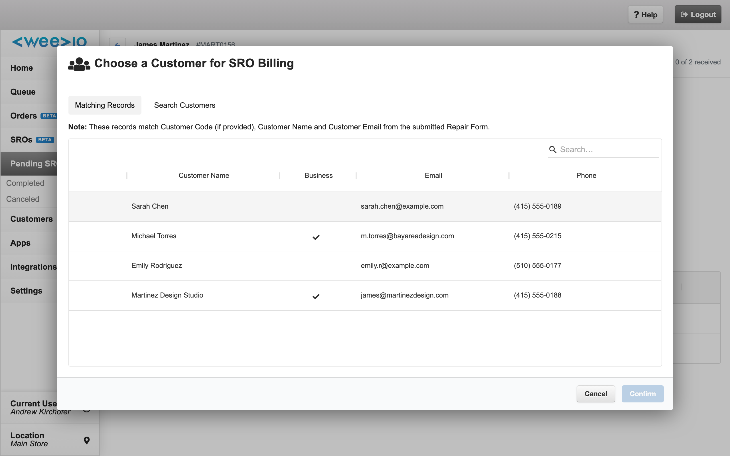Click the Business checkmark for Martinez Design Studio
The height and width of the screenshot is (456, 730).
click(x=316, y=296)
